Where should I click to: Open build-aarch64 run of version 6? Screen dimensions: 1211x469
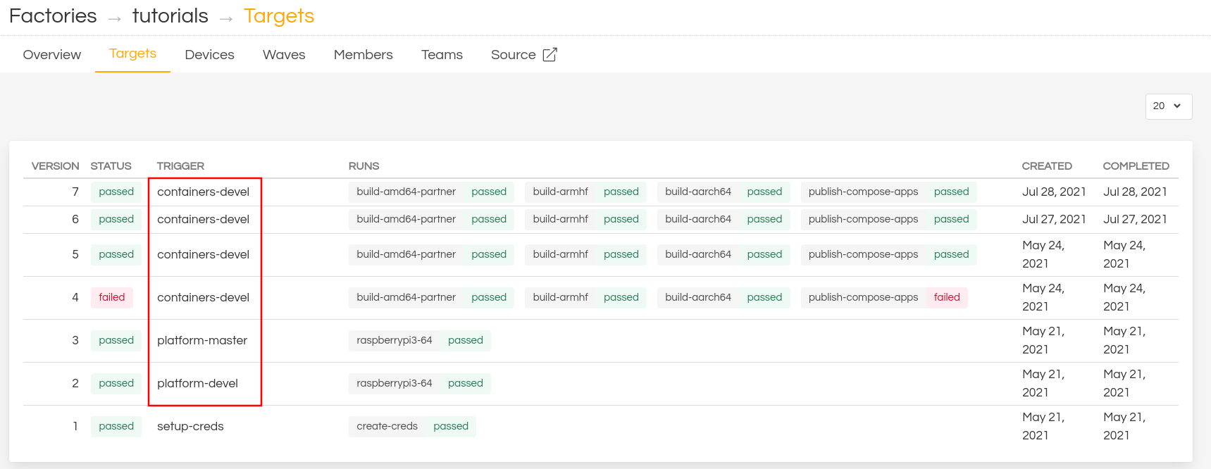[724, 219]
